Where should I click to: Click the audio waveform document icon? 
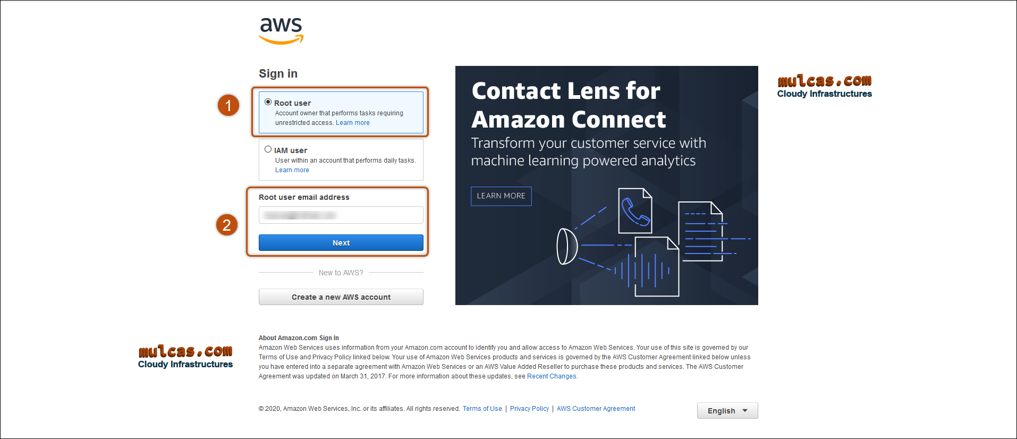click(656, 267)
